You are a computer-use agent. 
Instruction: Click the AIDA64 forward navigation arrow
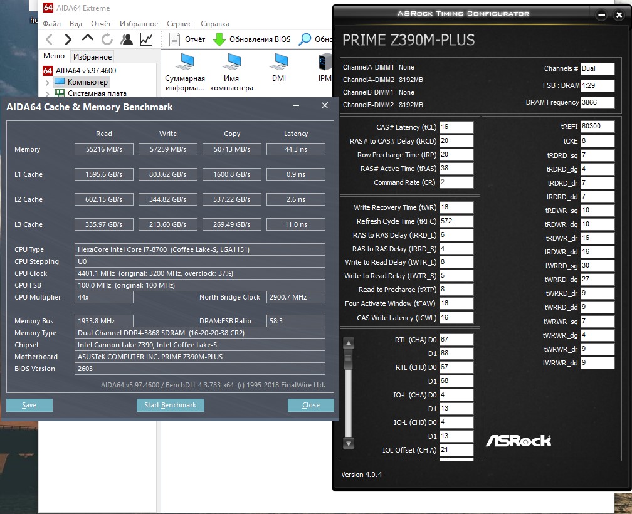click(68, 39)
